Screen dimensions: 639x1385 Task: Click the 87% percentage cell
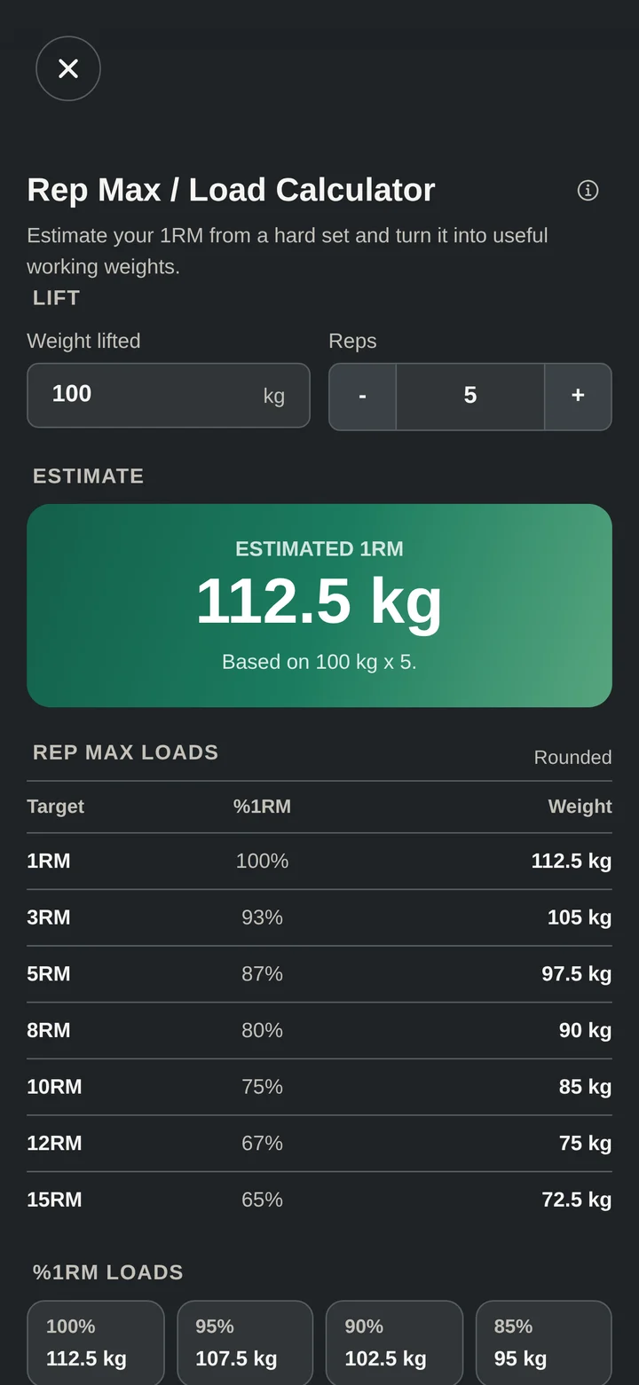point(262,974)
